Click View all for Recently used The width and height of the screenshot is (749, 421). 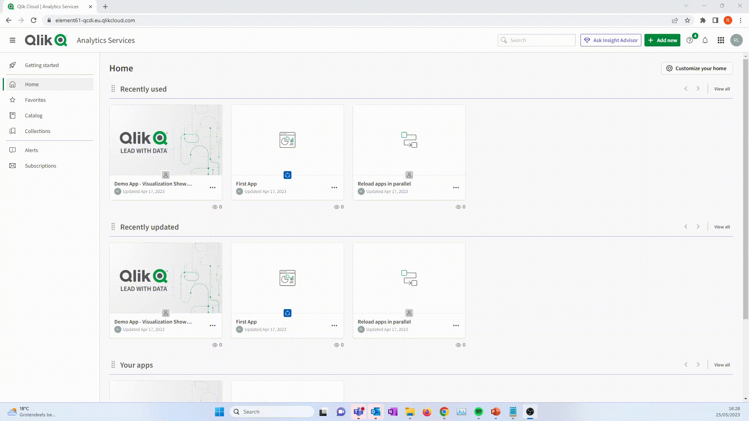coord(722,89)
